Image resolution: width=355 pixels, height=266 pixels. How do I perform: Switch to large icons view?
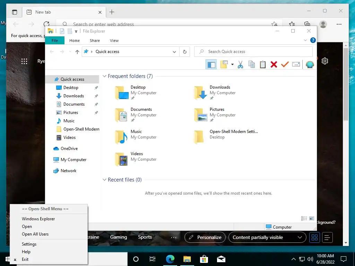[x=312, y=218]
